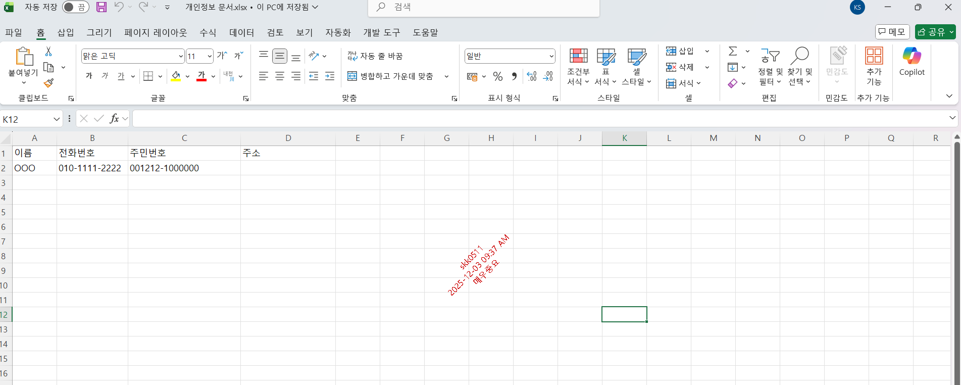Screen dimensions: 961x385
Task: Click the Comments (메모) button
Action: (892, 32)
